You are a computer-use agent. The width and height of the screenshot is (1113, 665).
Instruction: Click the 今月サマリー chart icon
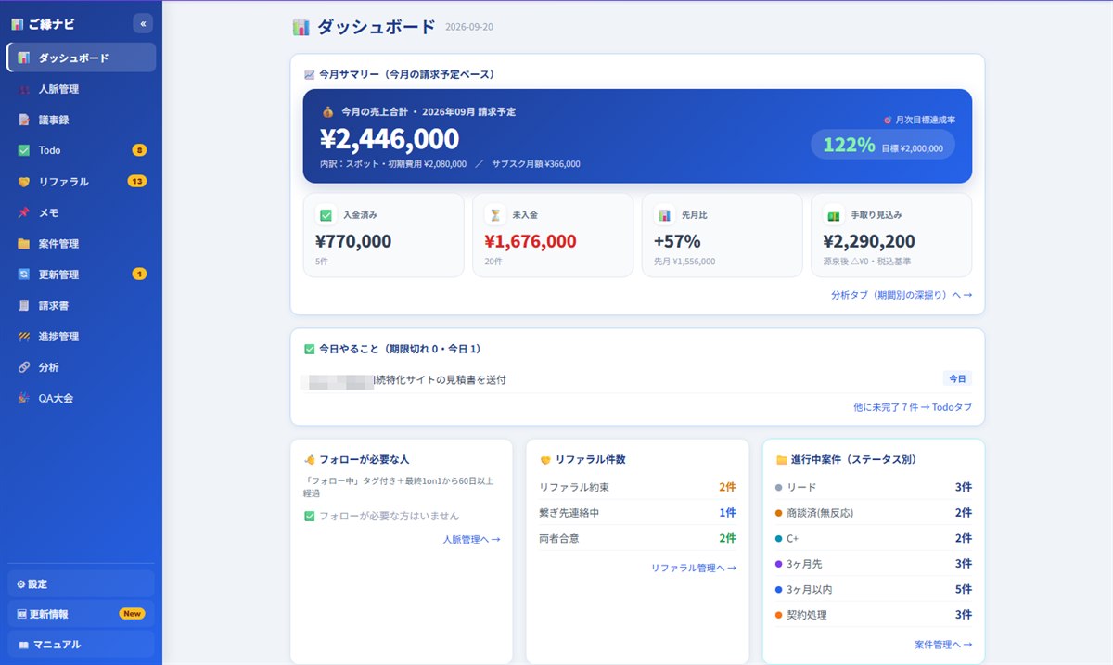(310, 74)
